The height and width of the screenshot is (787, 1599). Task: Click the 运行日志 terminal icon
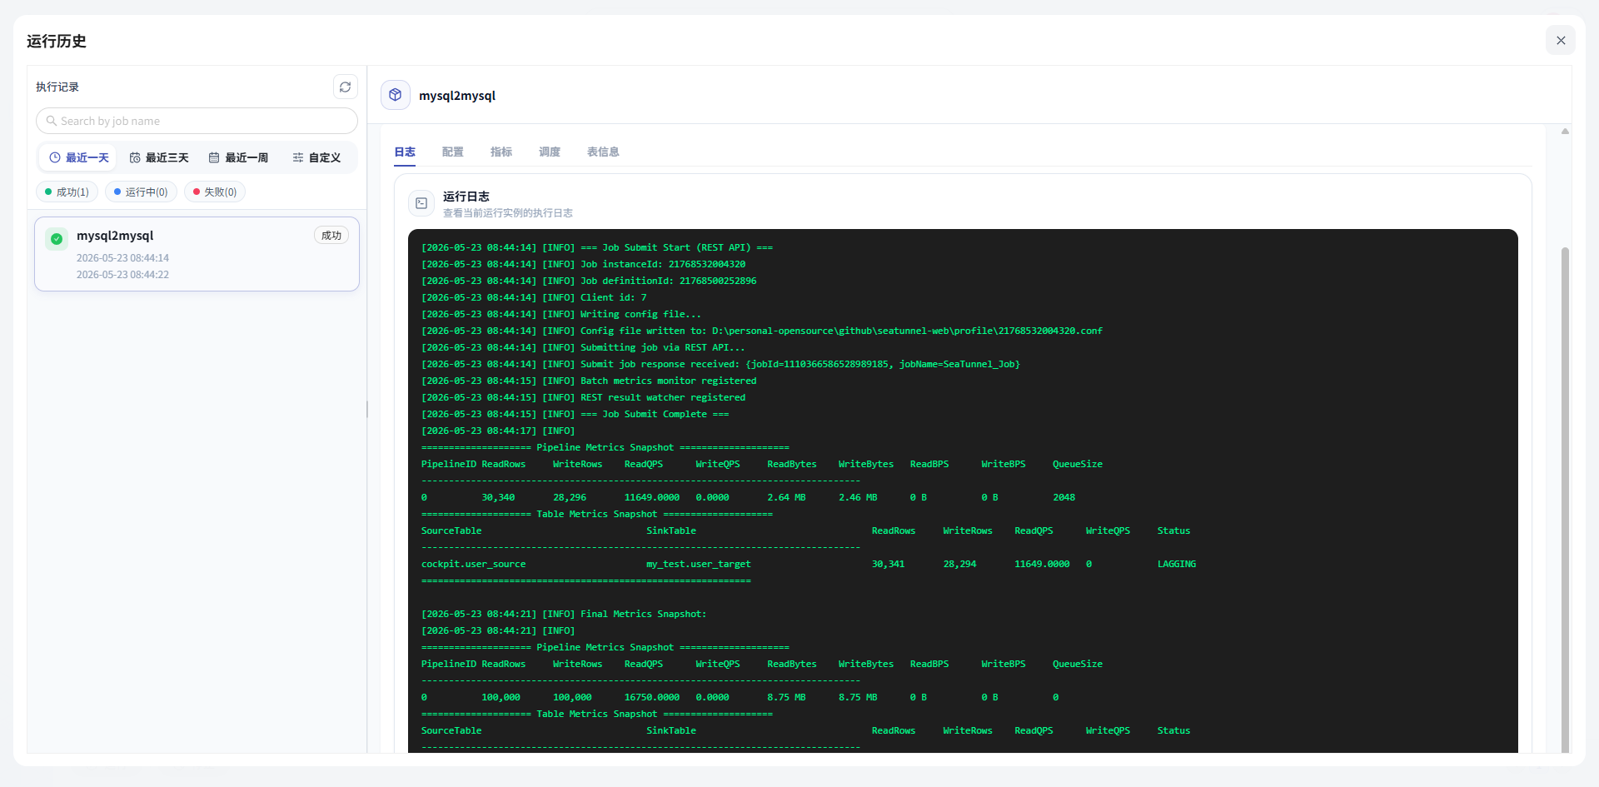point(421,203)
